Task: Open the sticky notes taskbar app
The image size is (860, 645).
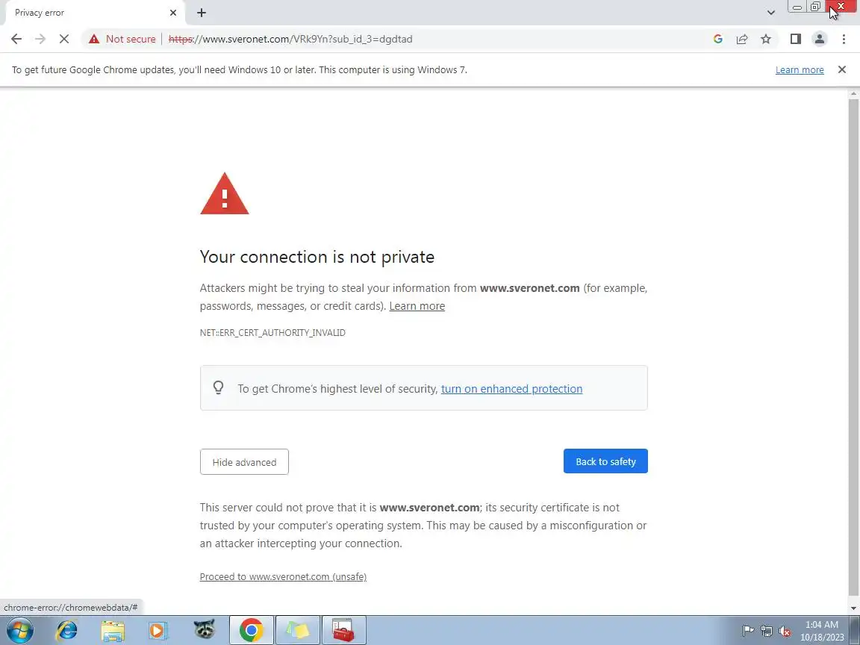Action: point(297,630)
